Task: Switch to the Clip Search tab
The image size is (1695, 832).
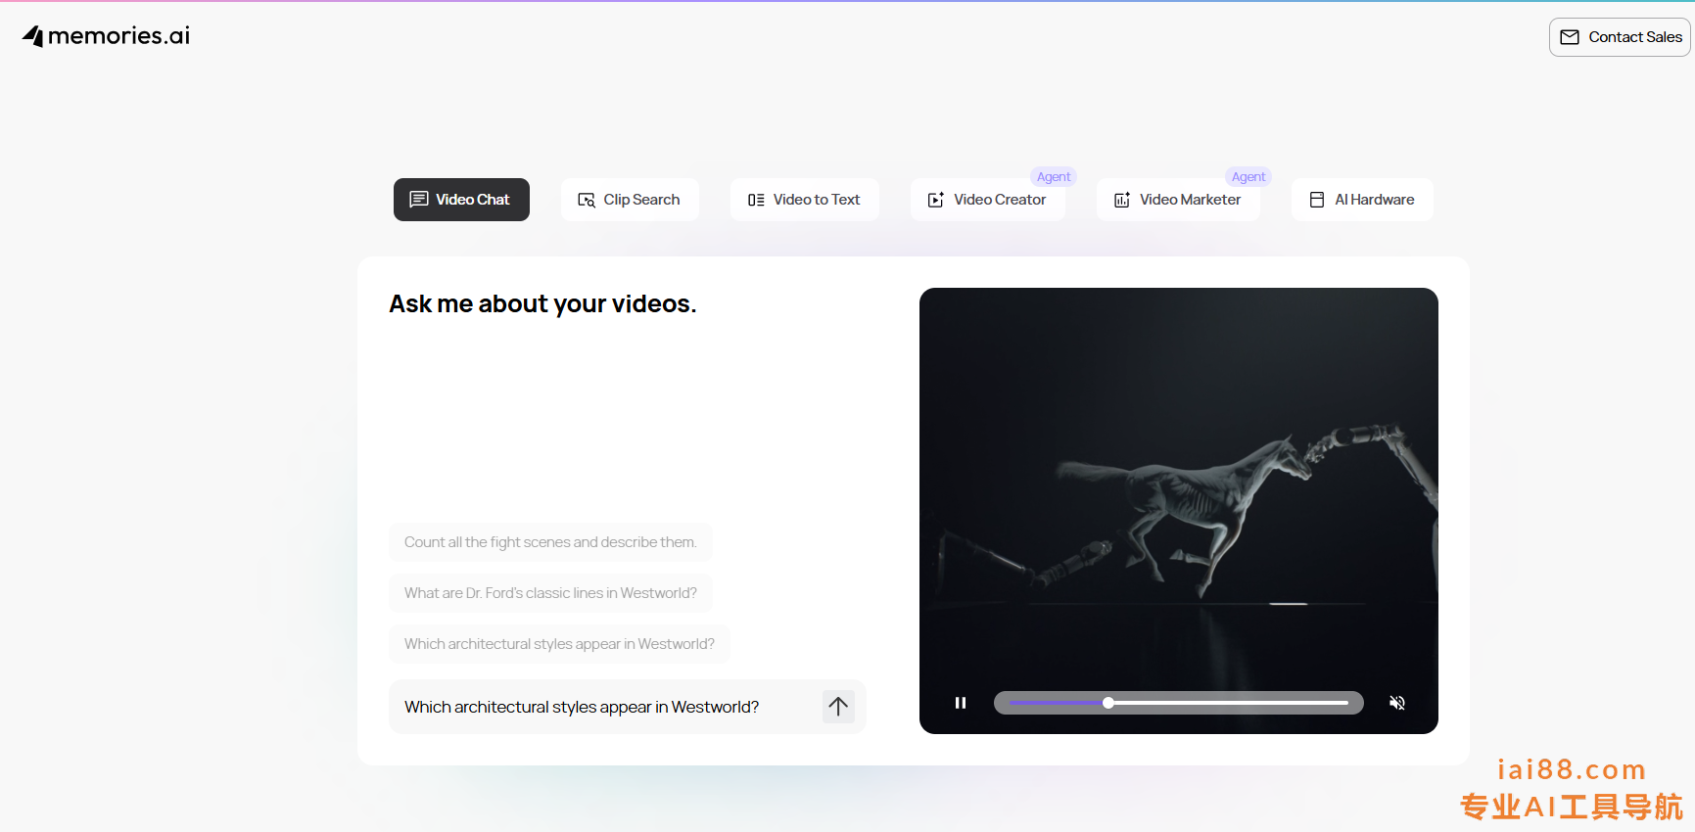Action: (630, 200)
